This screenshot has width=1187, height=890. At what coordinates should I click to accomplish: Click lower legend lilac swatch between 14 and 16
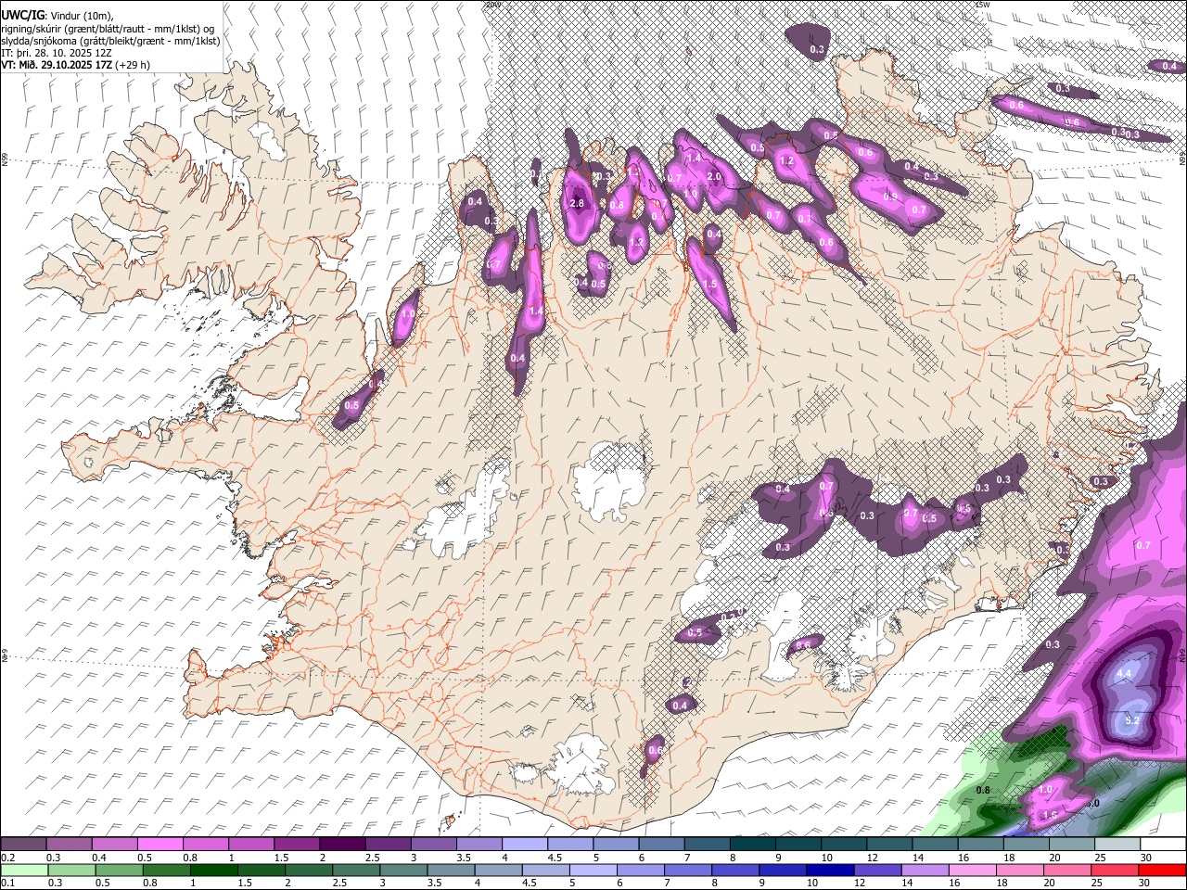(925, 870)
